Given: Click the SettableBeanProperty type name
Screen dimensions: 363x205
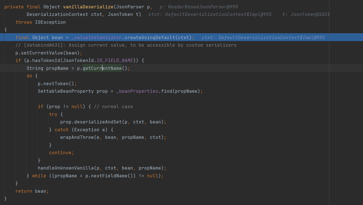Looking at the screenshot, I should [66, 91].
